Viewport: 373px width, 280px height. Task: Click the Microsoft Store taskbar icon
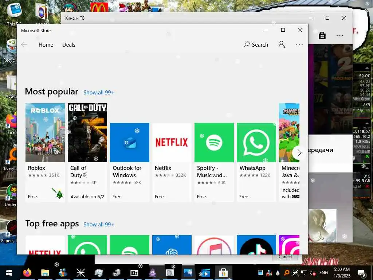tap(223, 273)
